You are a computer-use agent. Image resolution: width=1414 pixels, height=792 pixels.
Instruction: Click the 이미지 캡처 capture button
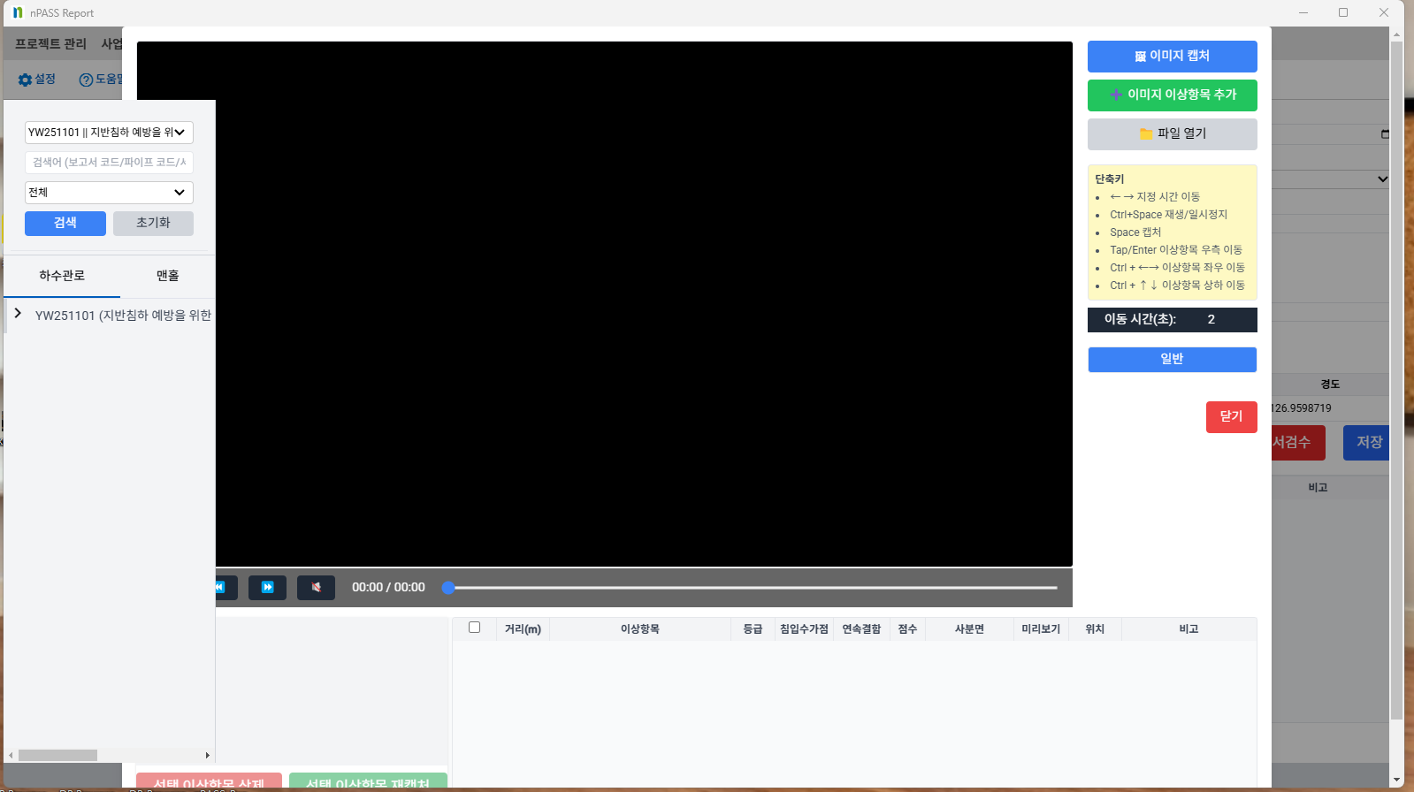pyautogui.click(x=1172, y=57)
